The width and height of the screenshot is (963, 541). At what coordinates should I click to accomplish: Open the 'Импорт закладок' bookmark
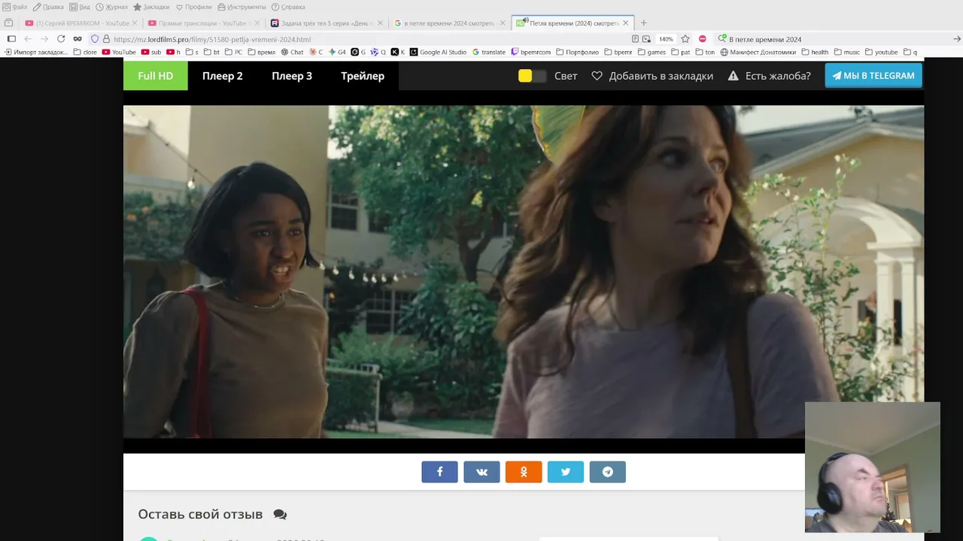tap(36, 52)
